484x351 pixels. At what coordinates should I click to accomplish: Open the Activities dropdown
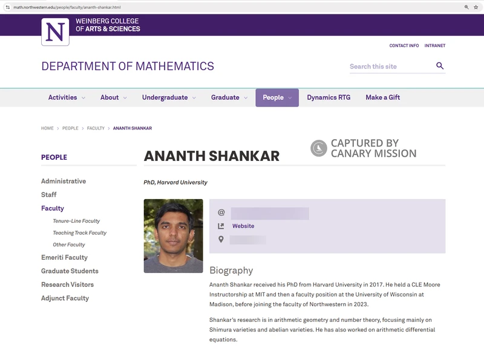click(x=83, y=97)
